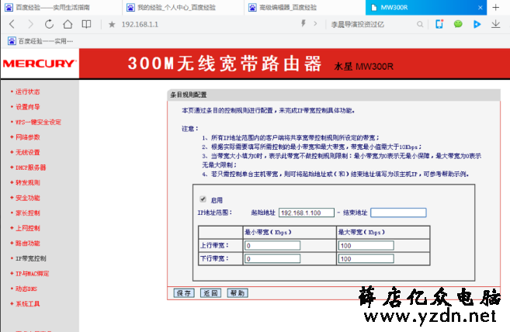Screen dimensions: 510x332
Task: Open 设置向导 in the sidebar
Action: (x=27, y=107)
